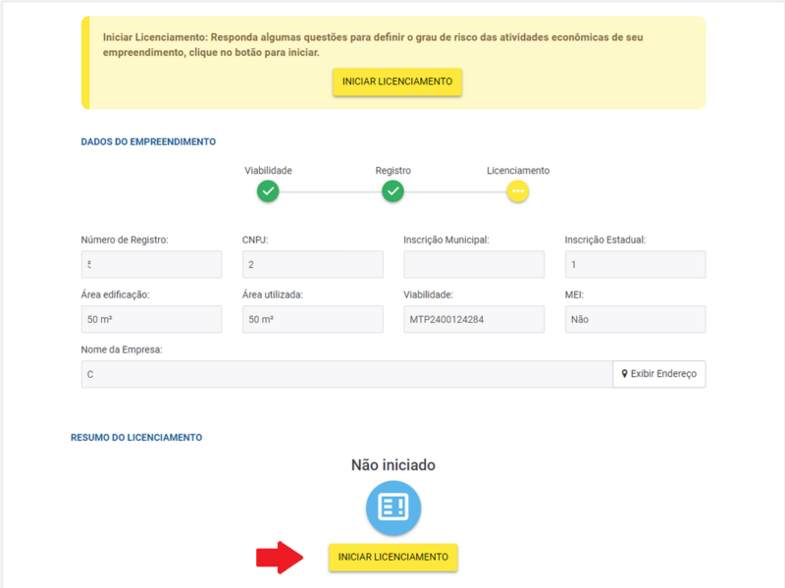This screenshot has height=588, width=785.
Task: Focus the CNPJ input field
Action: coord(312,264)
